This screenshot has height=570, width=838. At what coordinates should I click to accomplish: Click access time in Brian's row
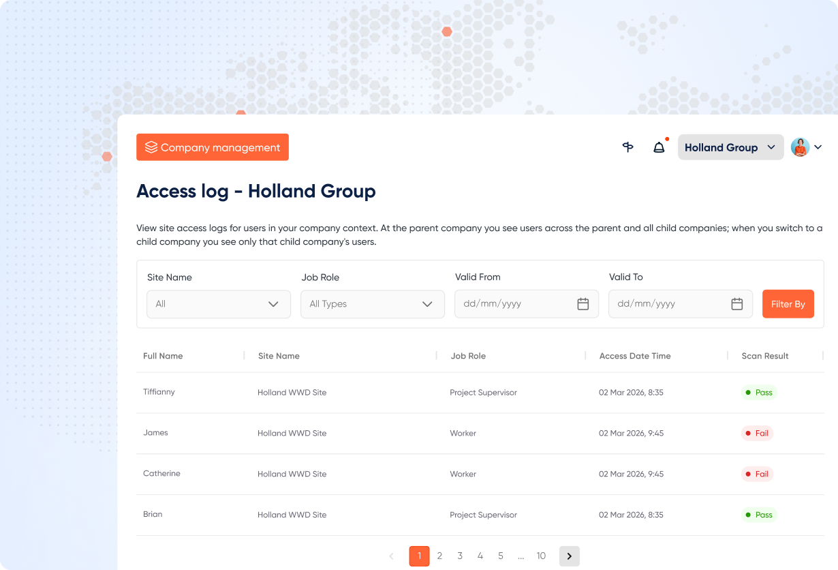pyautogui.click(x=631, y=515)
